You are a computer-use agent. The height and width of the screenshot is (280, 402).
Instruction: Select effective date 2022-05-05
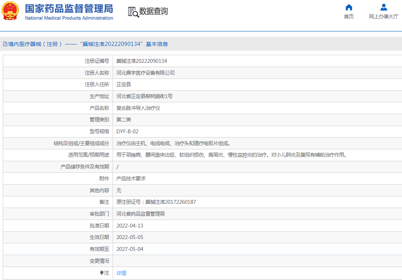coord(130,237)
